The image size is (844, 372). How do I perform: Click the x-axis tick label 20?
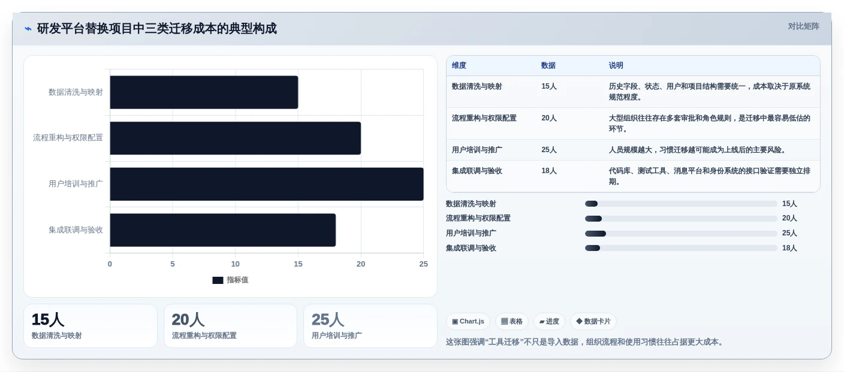pos(361,264)
